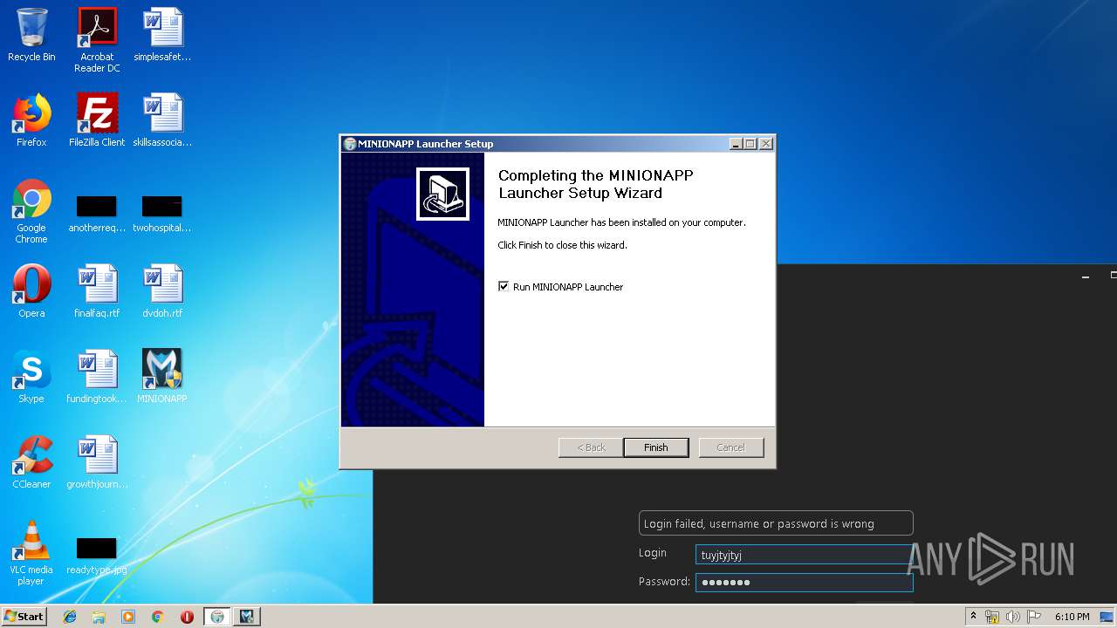Open Opera from the taskbar
This screenshot has height=628, width=1117.
187,617
